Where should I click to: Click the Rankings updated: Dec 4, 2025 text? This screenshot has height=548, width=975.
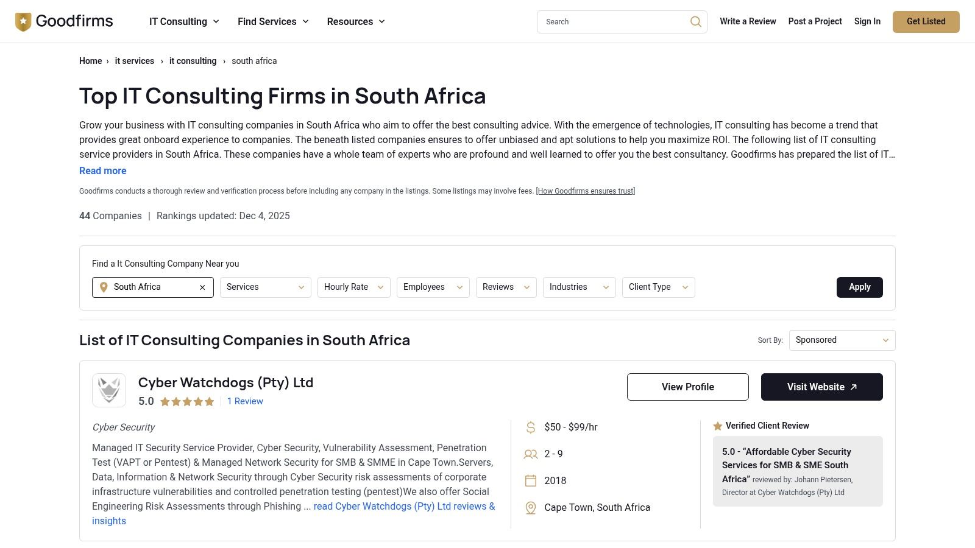[x=223, y=216]
